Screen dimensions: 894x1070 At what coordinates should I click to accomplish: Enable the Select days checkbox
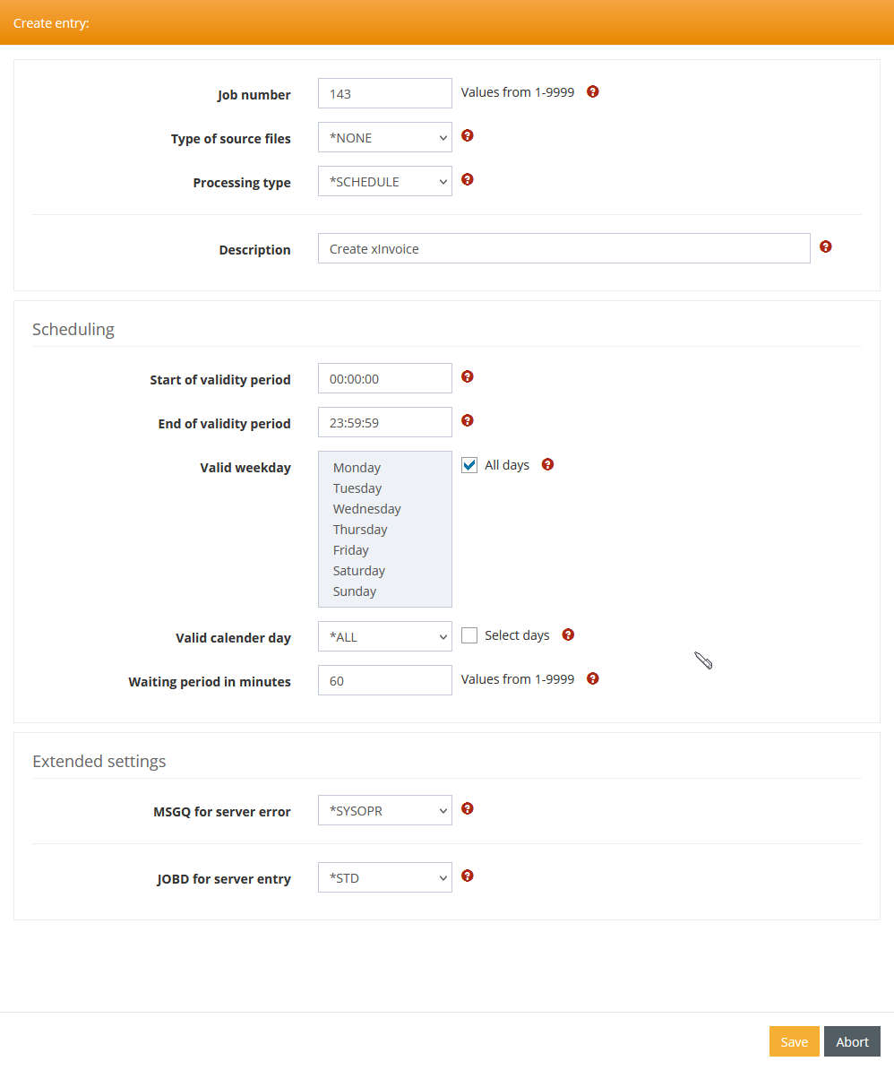click(469, 635)
